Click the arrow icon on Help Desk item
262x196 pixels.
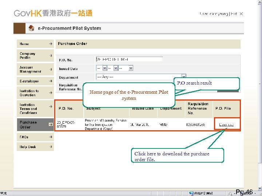51,147
